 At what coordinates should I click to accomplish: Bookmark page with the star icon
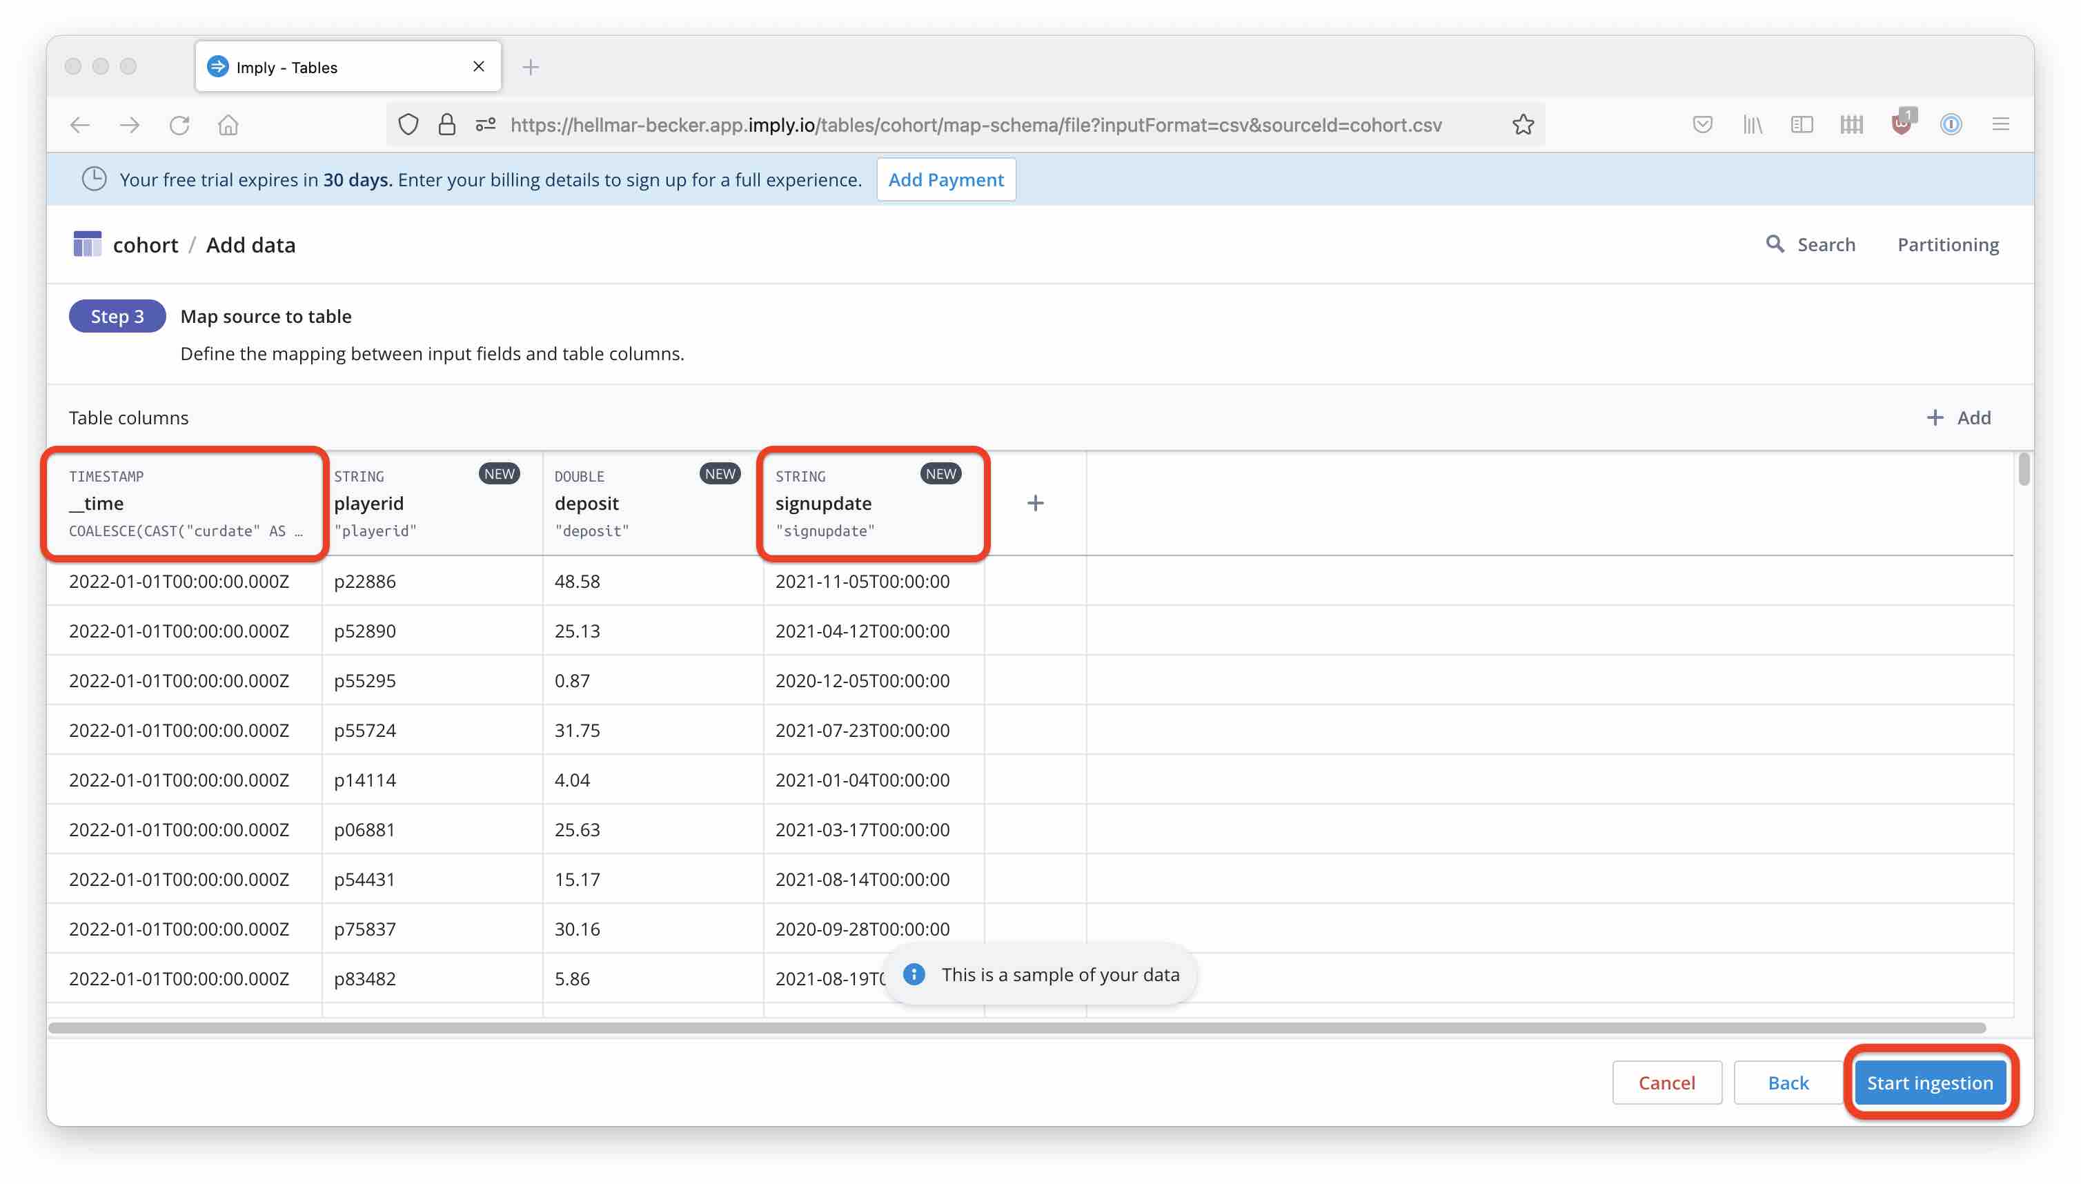pyautogui.click(x=1522, y=124)
